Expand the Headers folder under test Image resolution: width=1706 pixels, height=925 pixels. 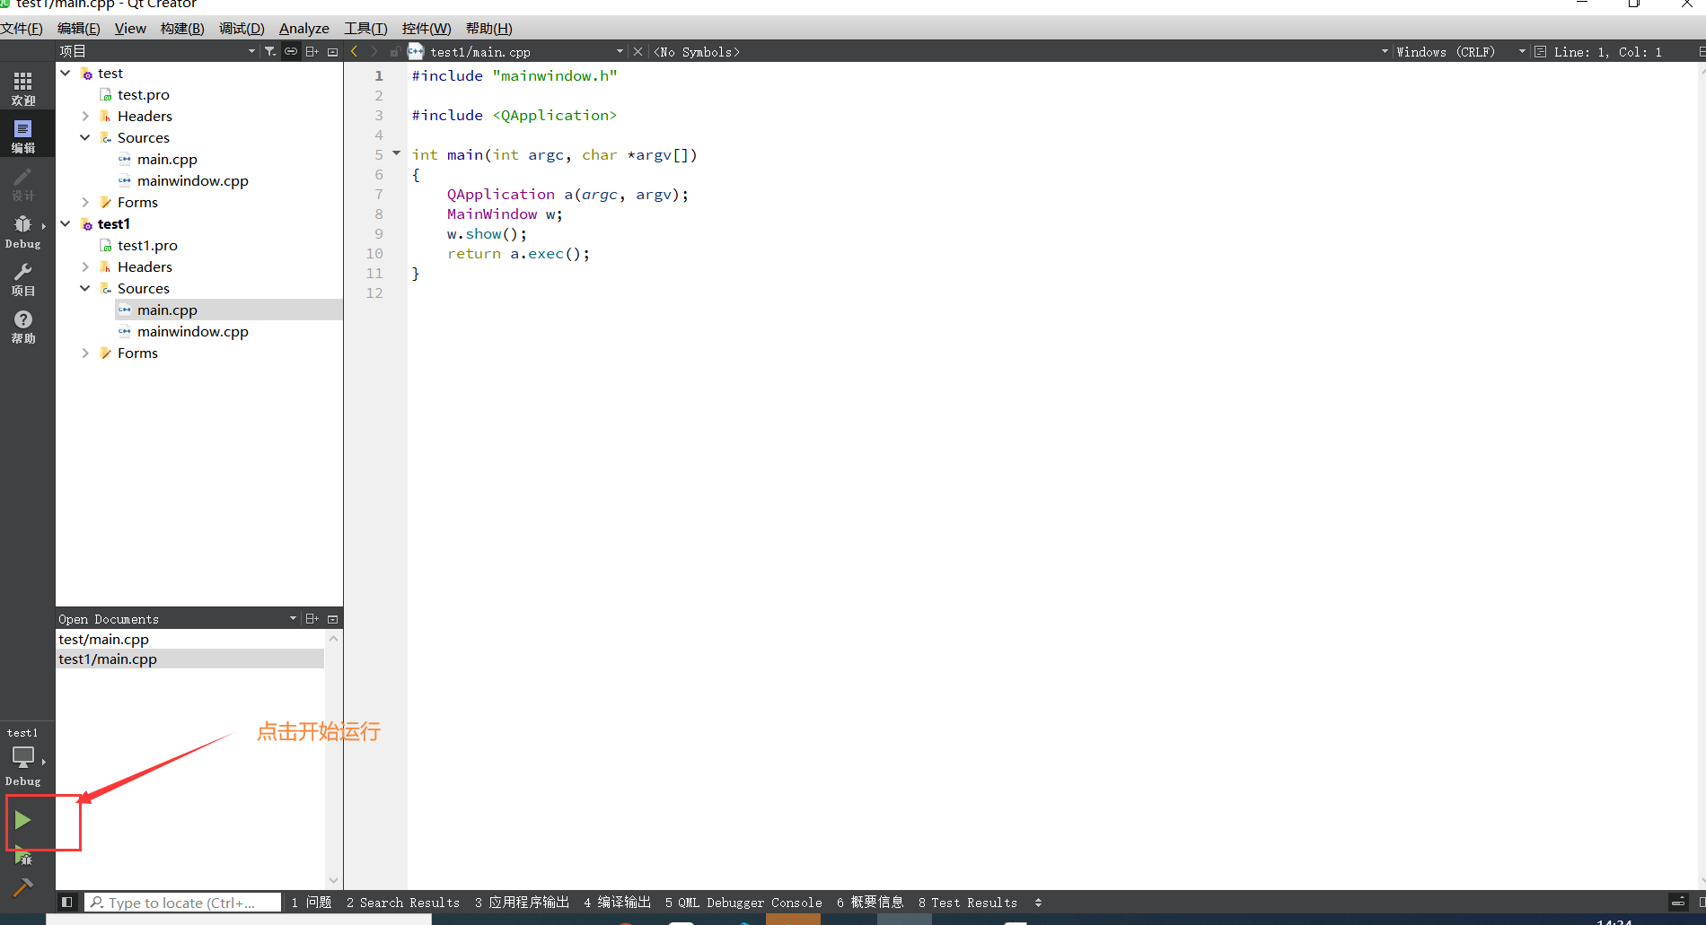85,116
